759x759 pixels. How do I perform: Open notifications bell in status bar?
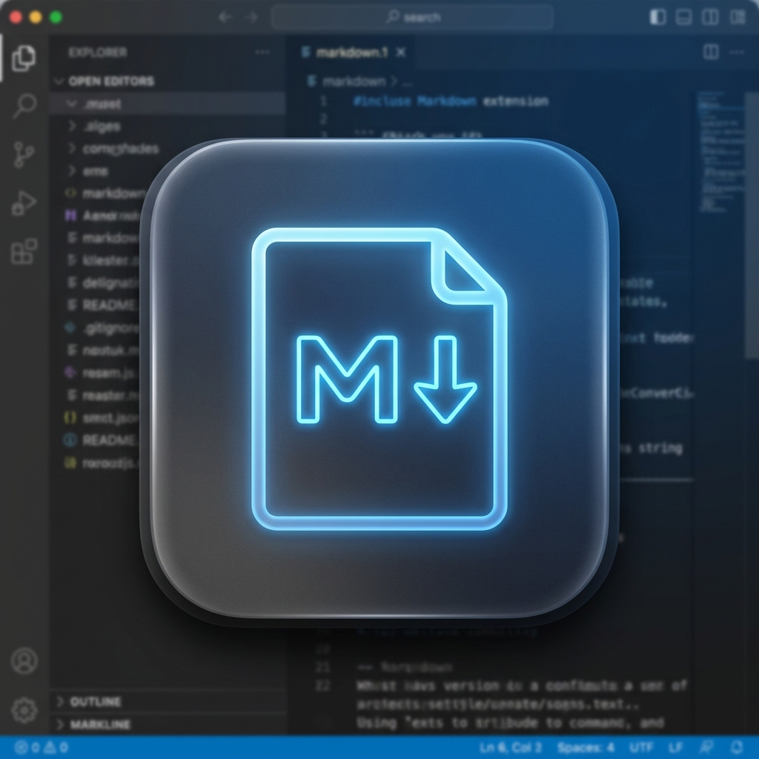pyautogui.click(x=738, y=747)
